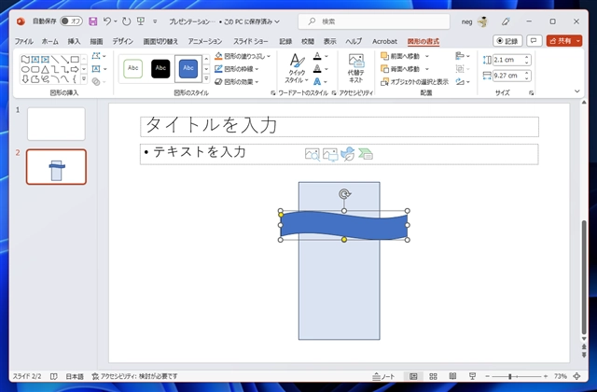Viewport: 597px width, 392px height.
Task: Open the Acrobat tab
Action: tap(384, 41)
